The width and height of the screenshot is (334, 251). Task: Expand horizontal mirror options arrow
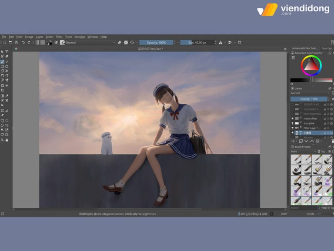(x=225, y=42)
